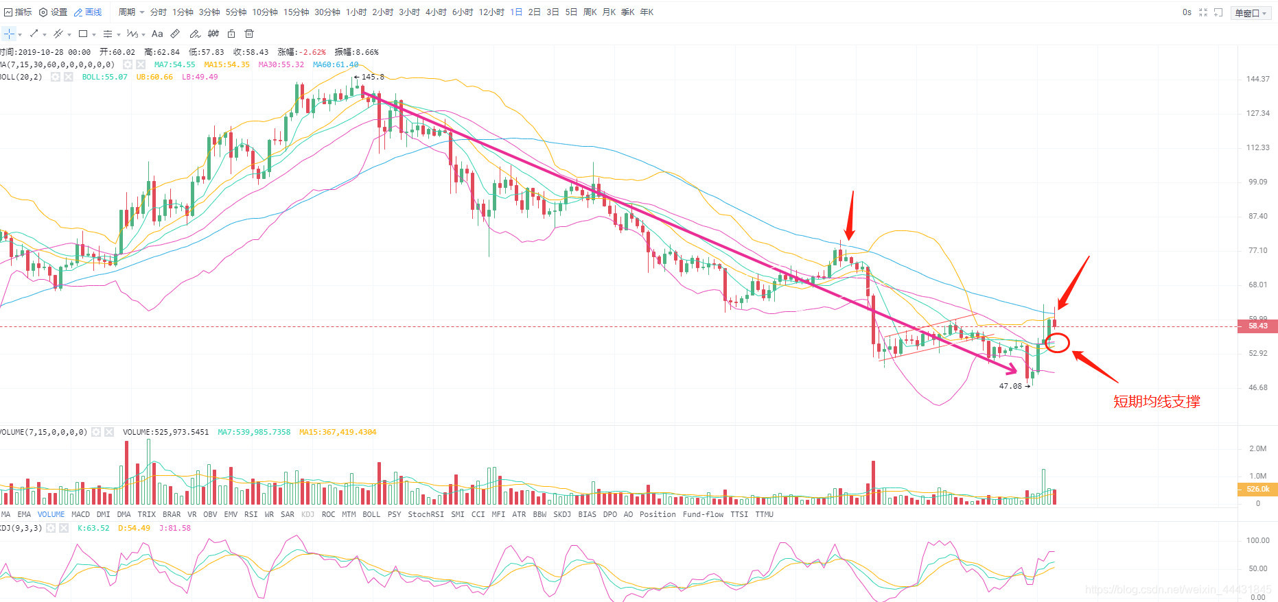Open KDJ indicator settings gear
This screenshot has width=1278, height=602.
(51, 528)
